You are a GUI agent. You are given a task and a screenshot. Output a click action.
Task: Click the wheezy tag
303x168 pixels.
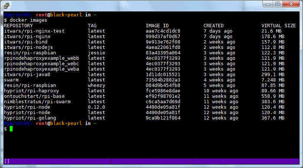[x=97, y=85]
